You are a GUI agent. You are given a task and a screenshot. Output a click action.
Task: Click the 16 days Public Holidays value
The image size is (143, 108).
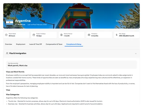coord(39,36)
